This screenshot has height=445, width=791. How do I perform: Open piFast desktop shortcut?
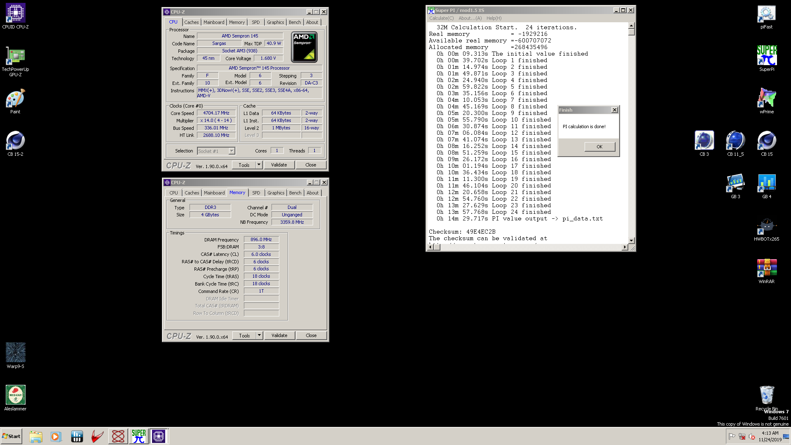click(x=766, y=16)
